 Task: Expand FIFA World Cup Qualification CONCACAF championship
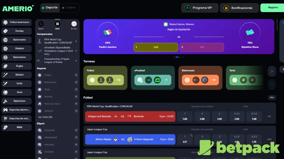tap(76, 41)
